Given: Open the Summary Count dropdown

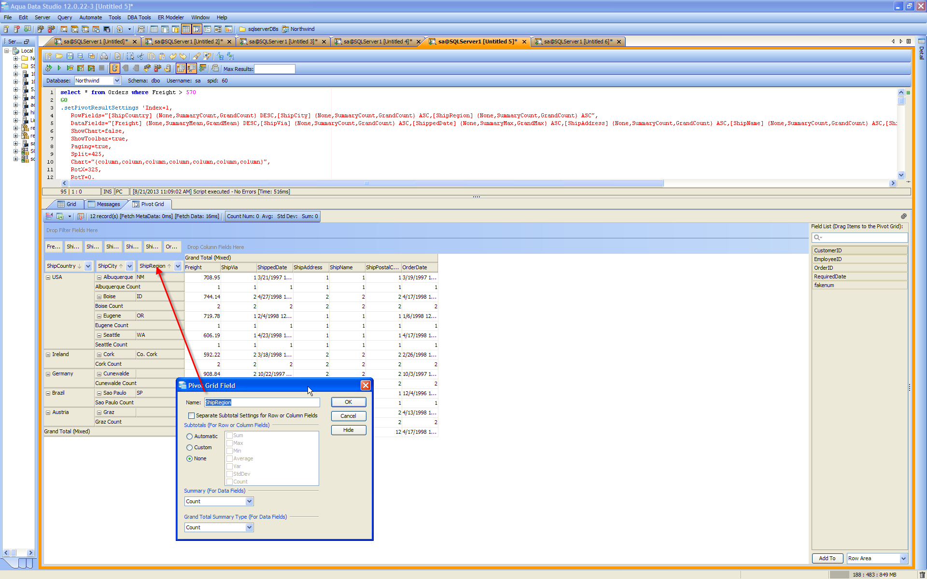Looking at the screenshot, I should click(x=249, y=501).
